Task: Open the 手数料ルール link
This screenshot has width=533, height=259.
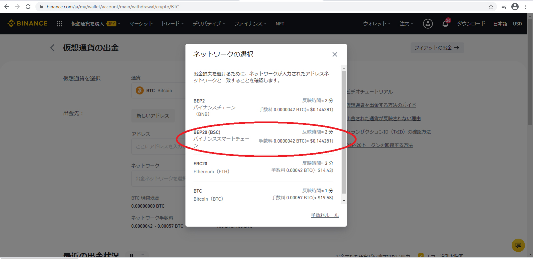Action: 325,215
